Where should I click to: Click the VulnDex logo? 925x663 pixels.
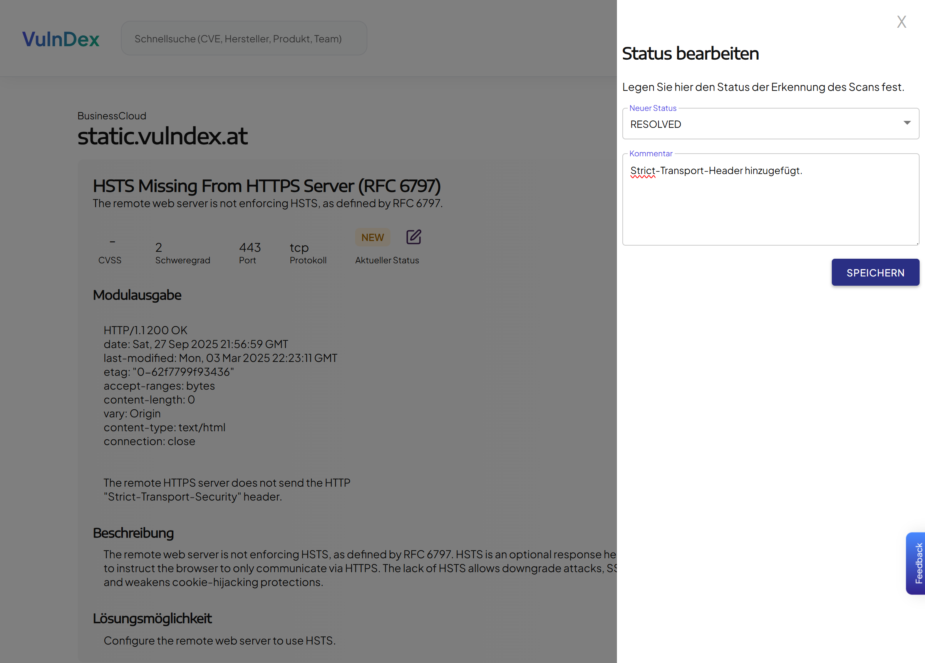[x=61, y=39]
